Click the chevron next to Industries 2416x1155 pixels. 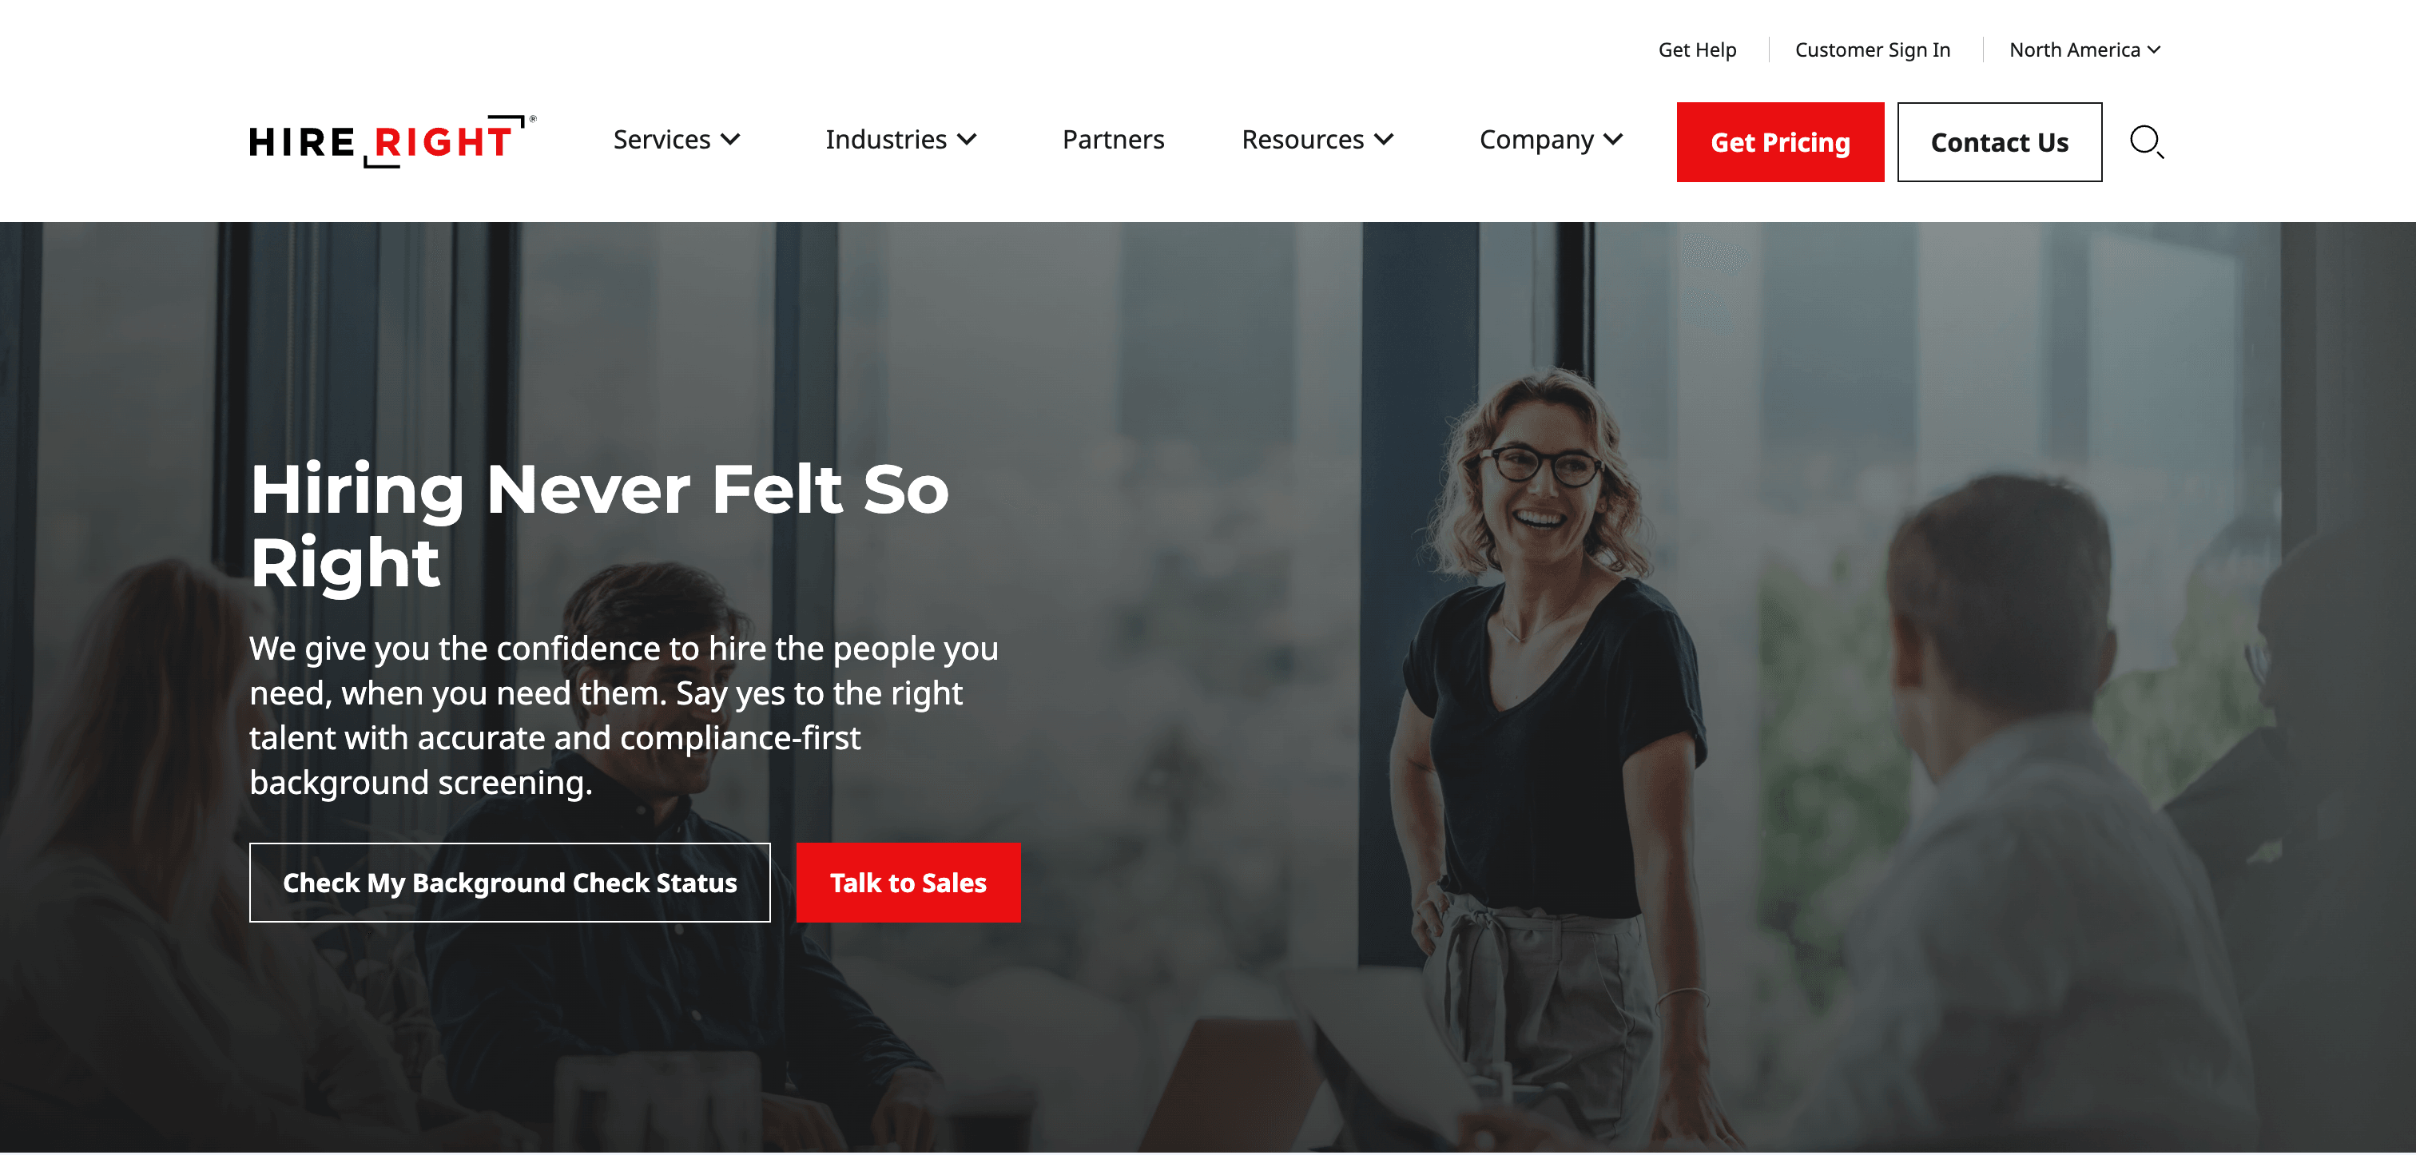(967, 140)
